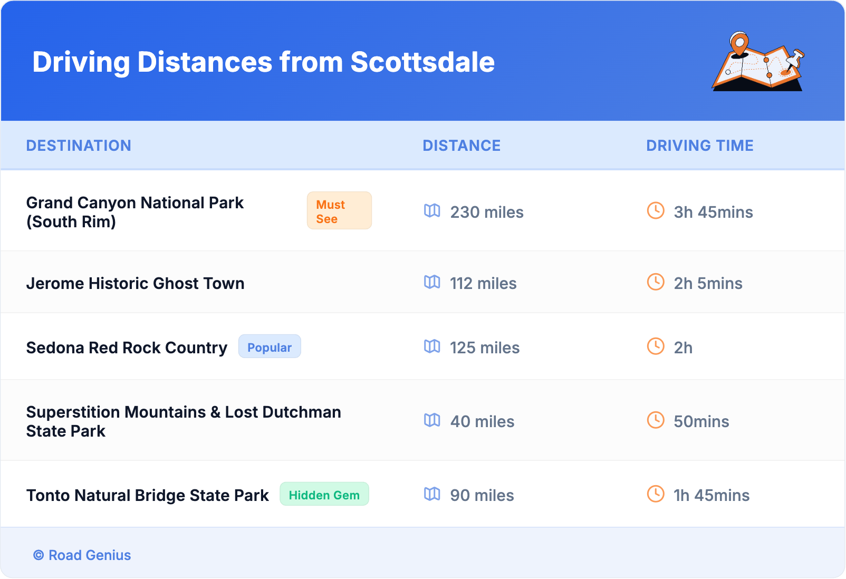Screen dimensions: 846x579
Task: Select the Hidden Gem badge
Action: (324, 495)
